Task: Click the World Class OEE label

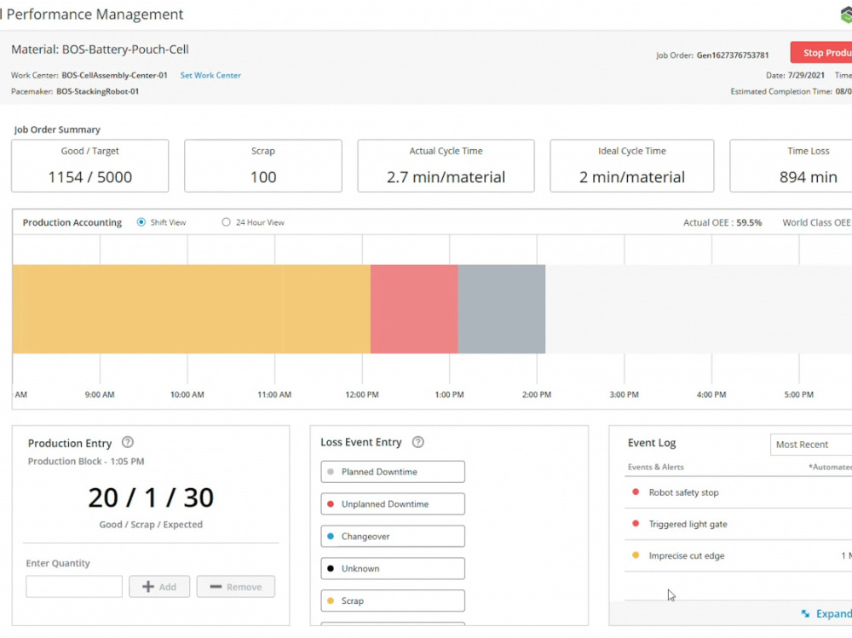Action: 817,222
